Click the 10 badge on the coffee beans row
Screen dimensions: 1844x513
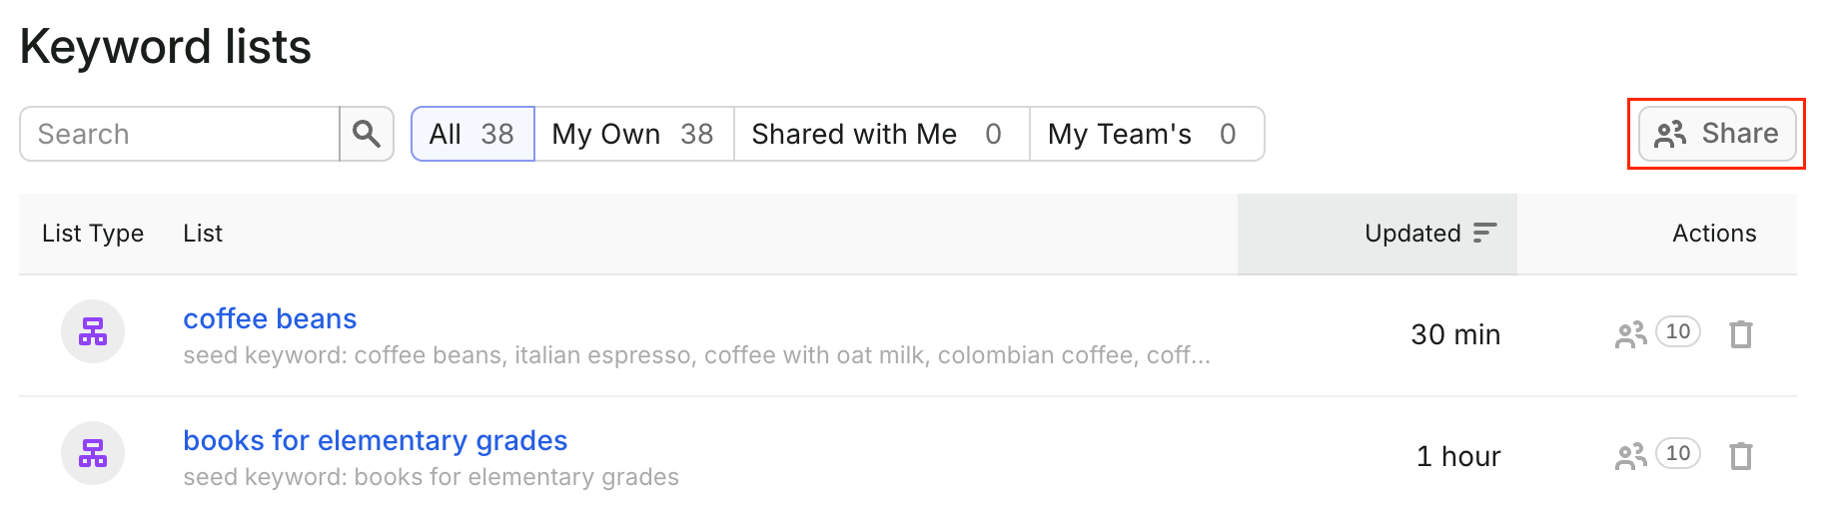(x=1678, y=331)
